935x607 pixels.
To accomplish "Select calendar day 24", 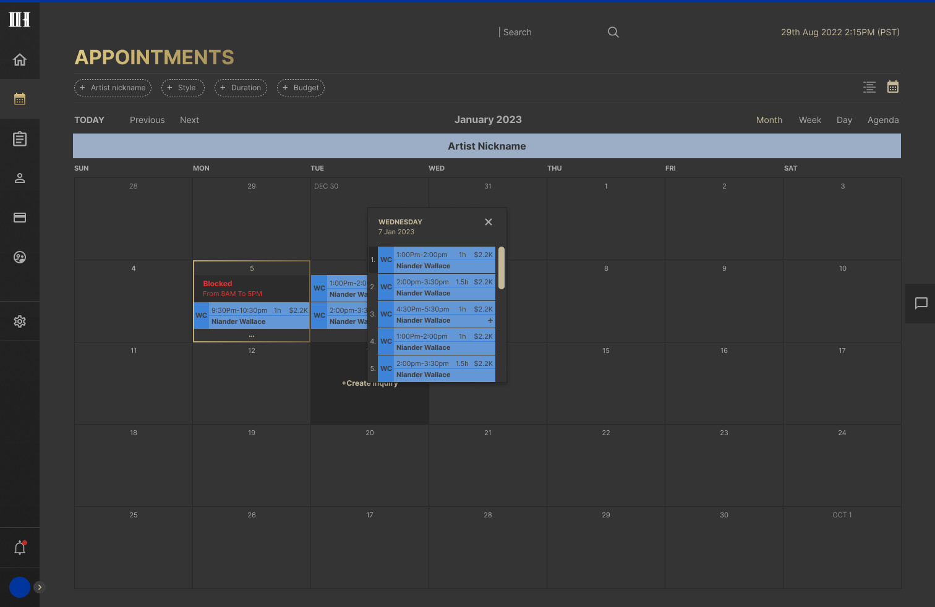I will [842, 465].
